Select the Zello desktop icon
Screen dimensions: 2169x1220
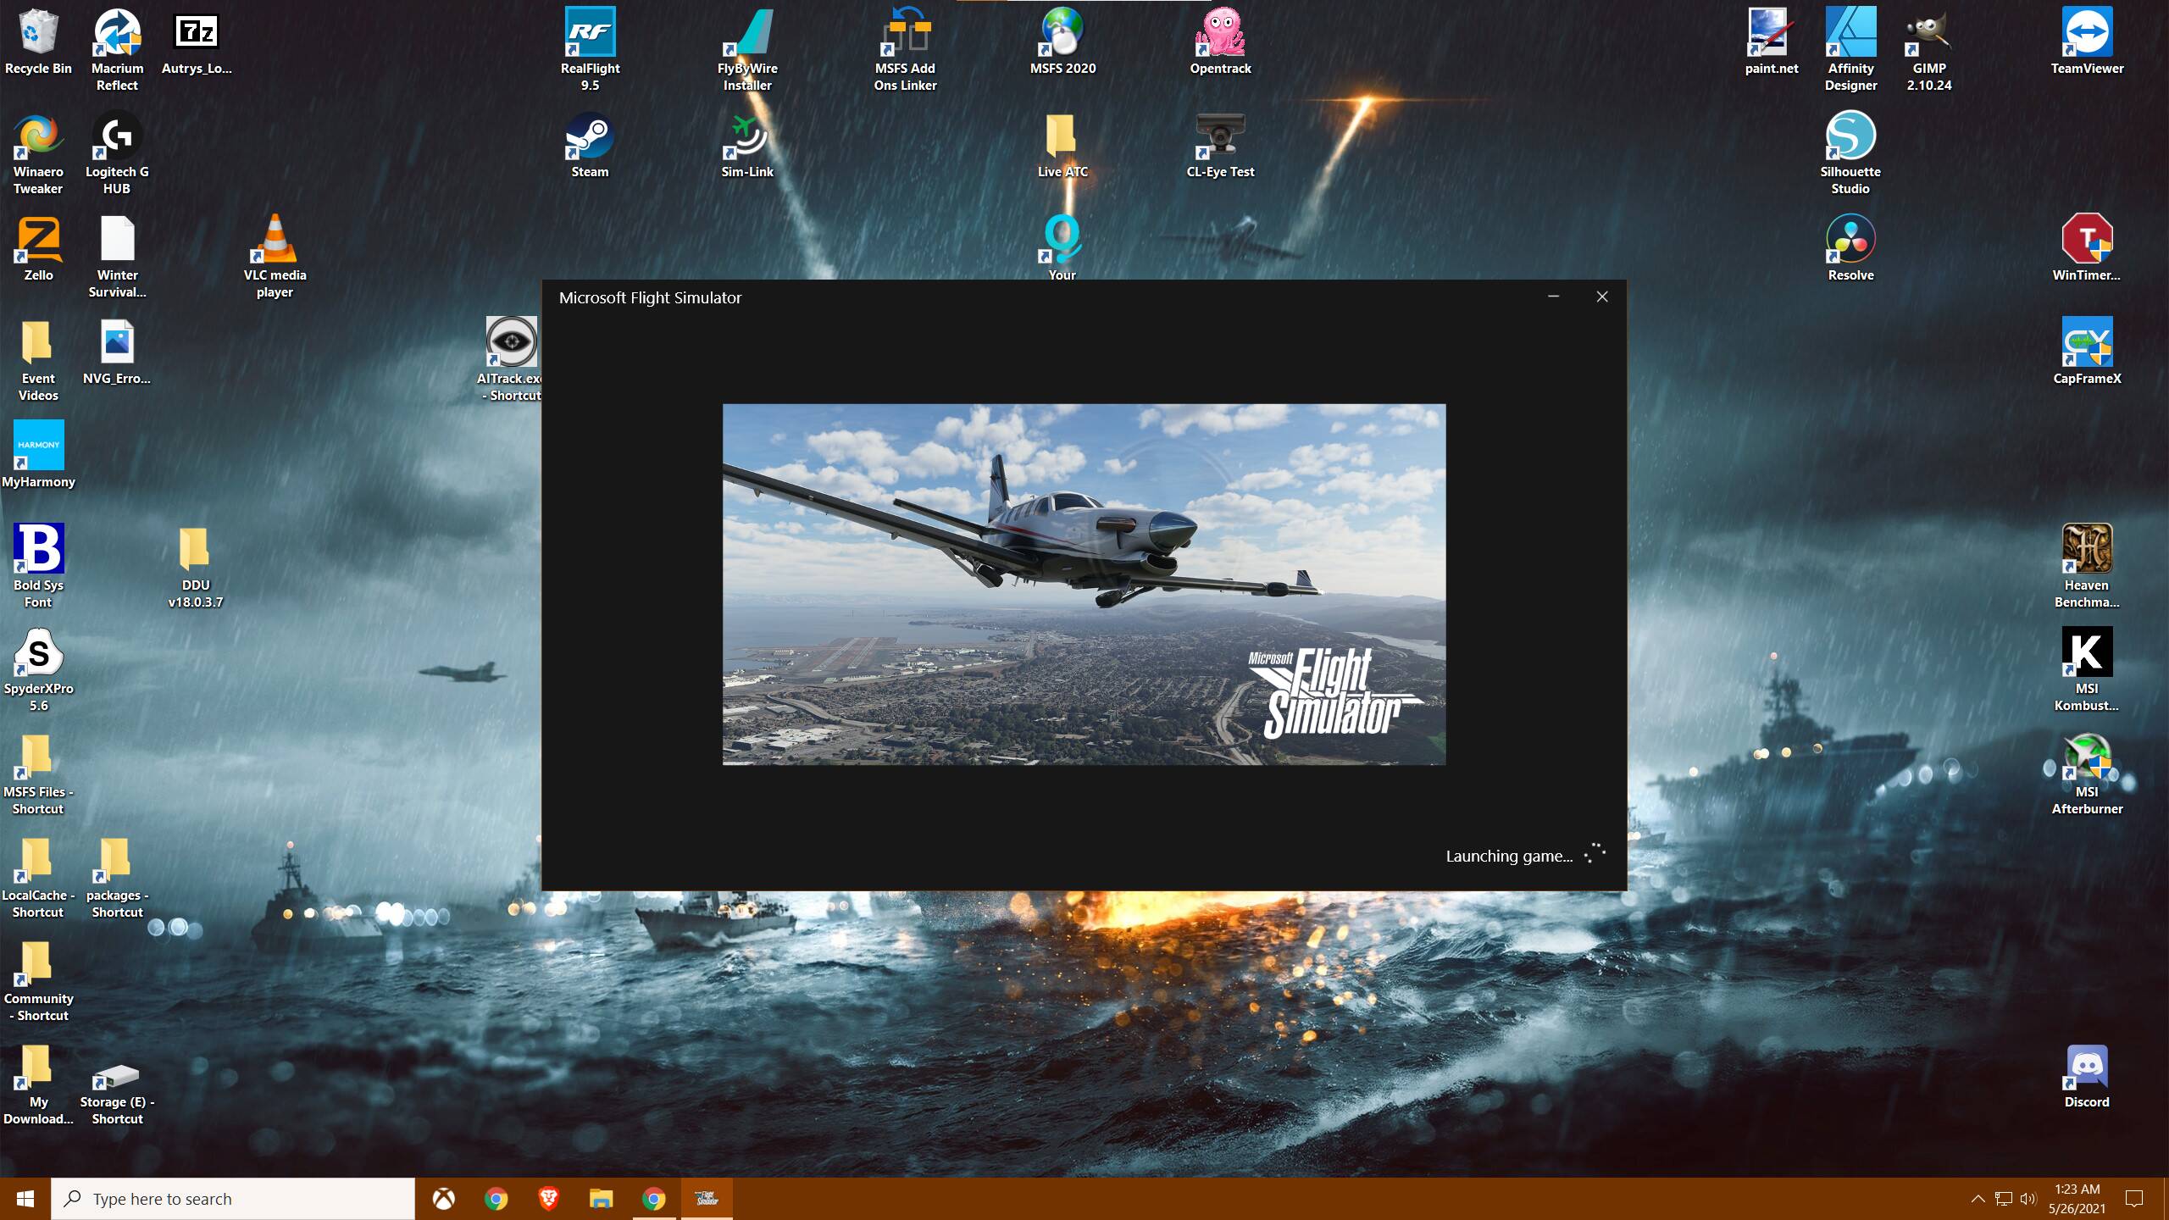(38, 249)
